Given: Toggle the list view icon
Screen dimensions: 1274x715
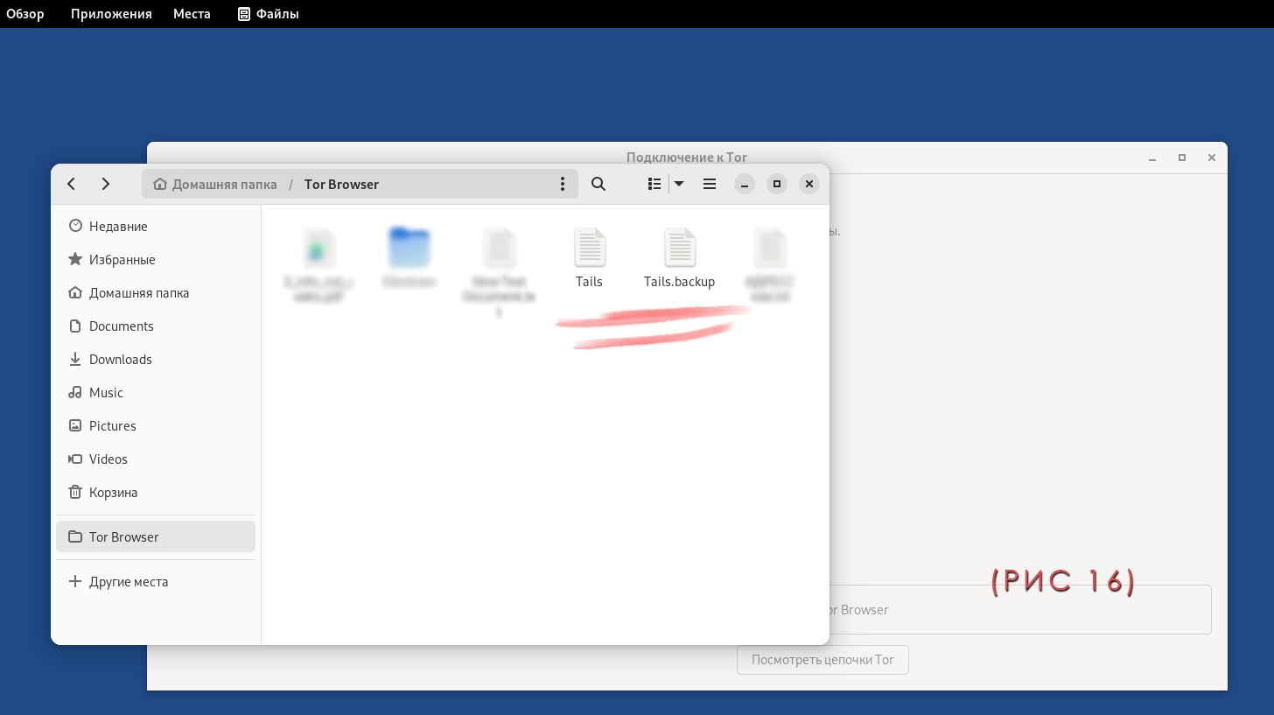Looking at the screenshot, I should tap(654, 184).
